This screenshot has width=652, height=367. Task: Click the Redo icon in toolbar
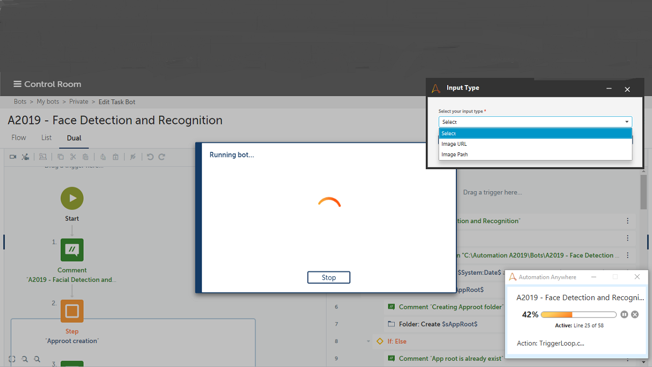[162, 157]
